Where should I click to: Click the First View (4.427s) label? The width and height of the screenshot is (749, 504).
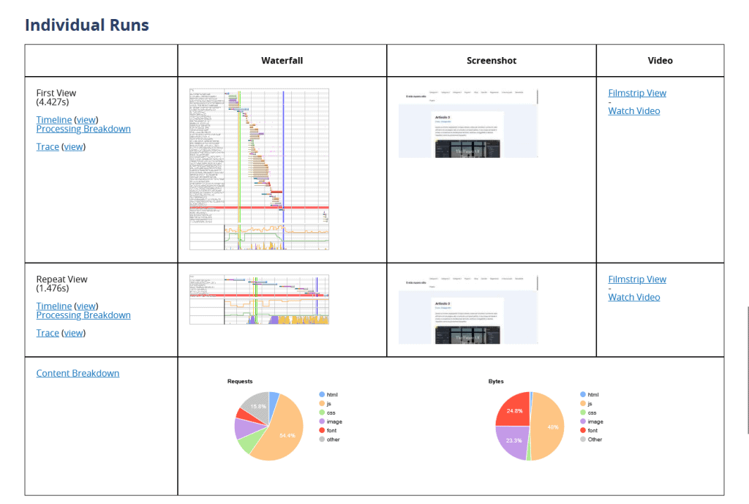(x=56, y=97)
